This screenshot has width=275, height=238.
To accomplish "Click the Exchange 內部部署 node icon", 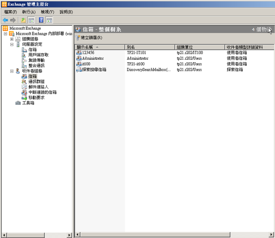I will point(12,34).
